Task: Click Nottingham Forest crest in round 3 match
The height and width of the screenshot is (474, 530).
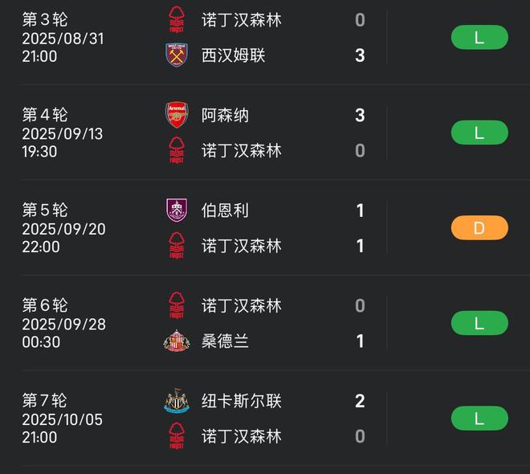Action: click(177, 19)
